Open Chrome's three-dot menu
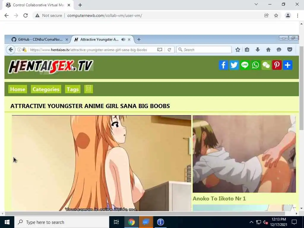The height and width of the screenshot is (228, 304). click(x=297, y=15)
